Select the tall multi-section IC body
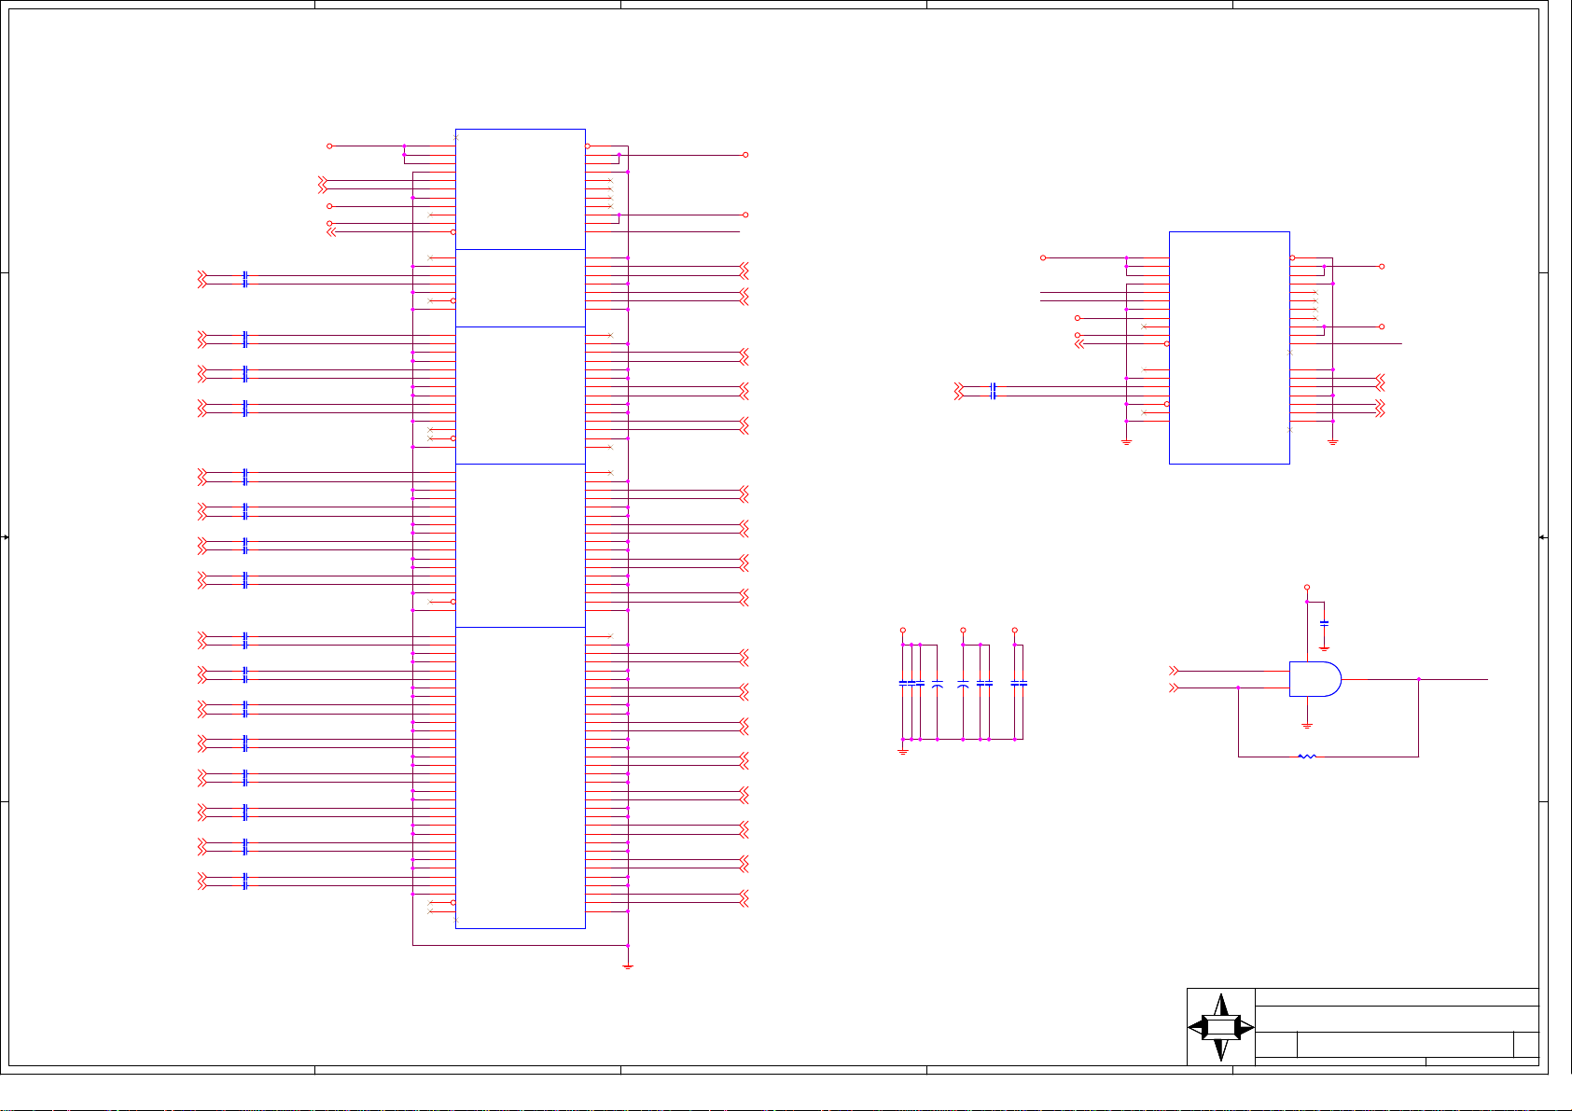The image size is (1572, 1111). (x=521, y=529)
